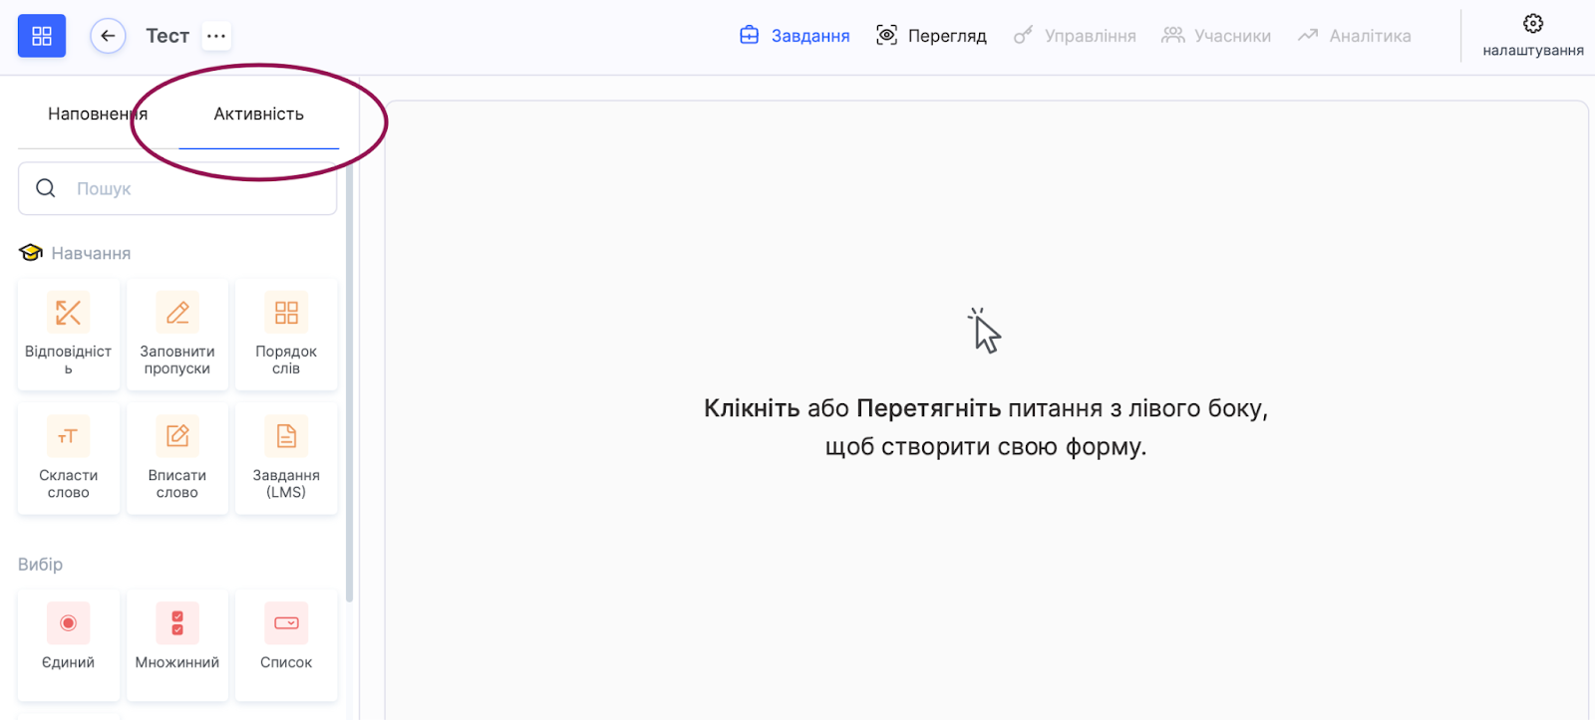
Task: Add a Порядок слів question
Action: click(286, 335)
